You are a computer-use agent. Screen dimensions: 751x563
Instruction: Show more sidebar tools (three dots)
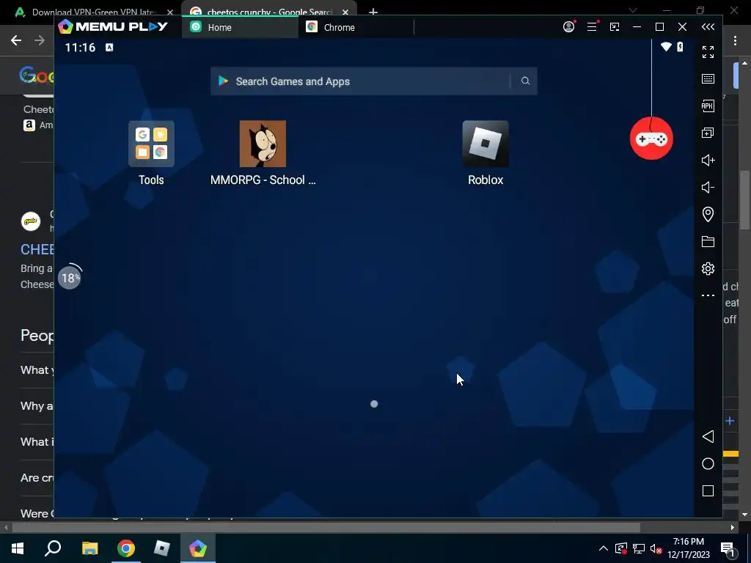pos(708,295)
